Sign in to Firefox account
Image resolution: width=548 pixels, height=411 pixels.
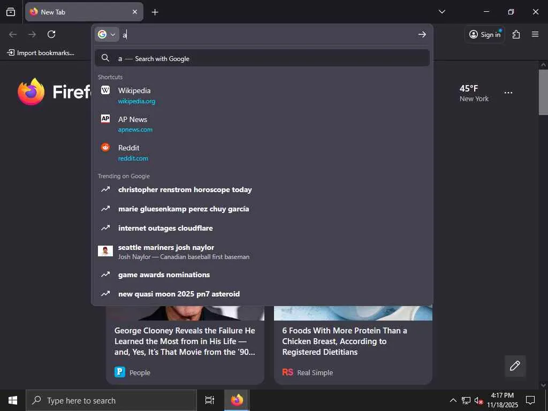(x=485, y=34)
